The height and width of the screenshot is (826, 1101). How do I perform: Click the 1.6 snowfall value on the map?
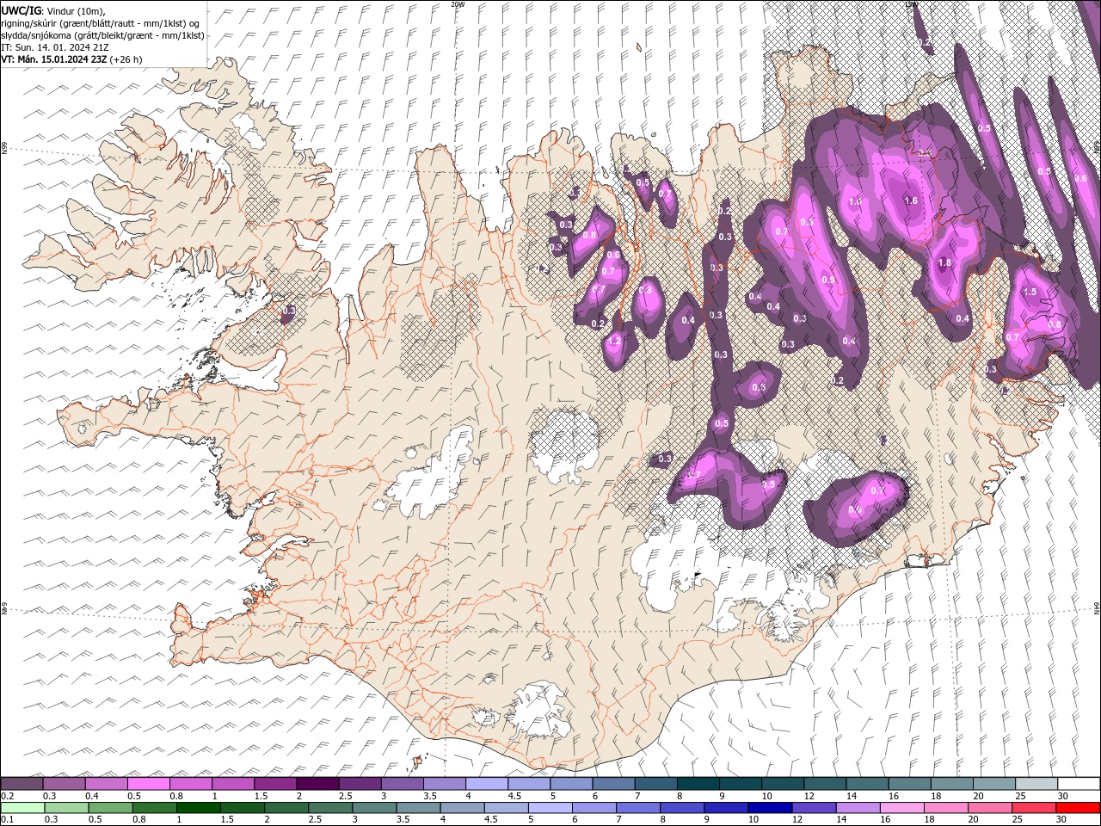912,200
